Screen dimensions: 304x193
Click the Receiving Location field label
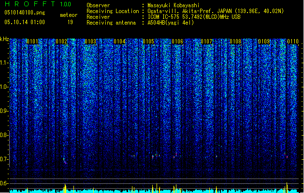113,11
